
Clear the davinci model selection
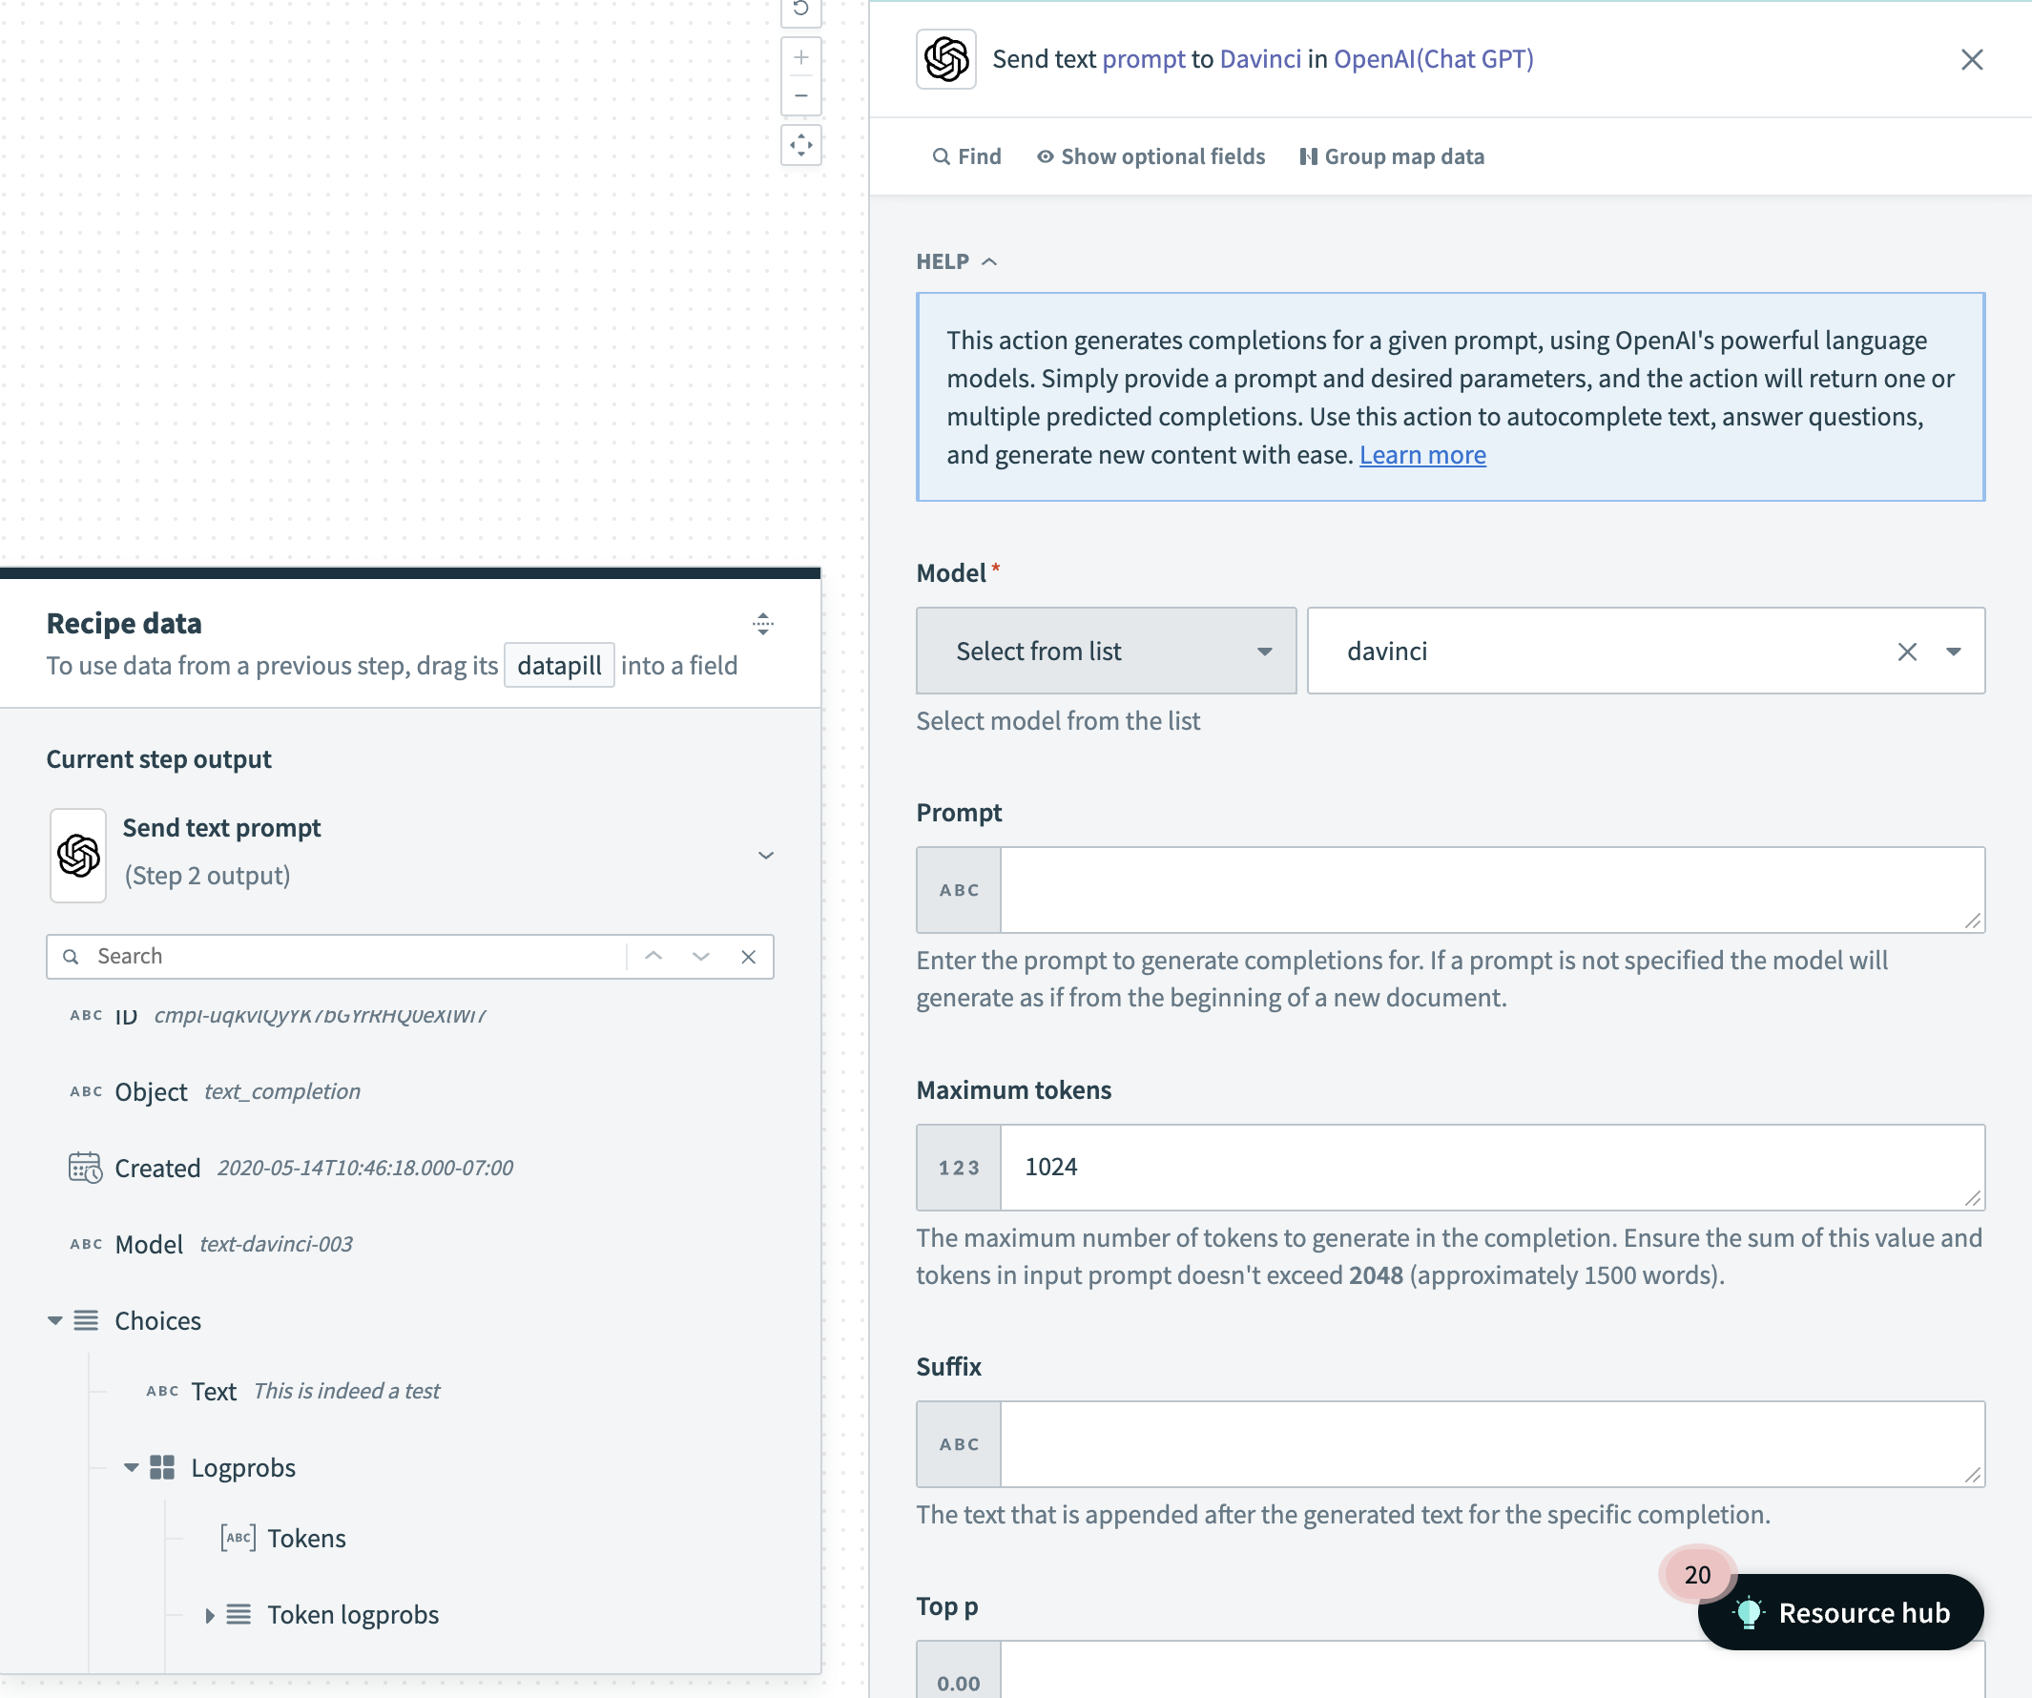pos(1906,652)
